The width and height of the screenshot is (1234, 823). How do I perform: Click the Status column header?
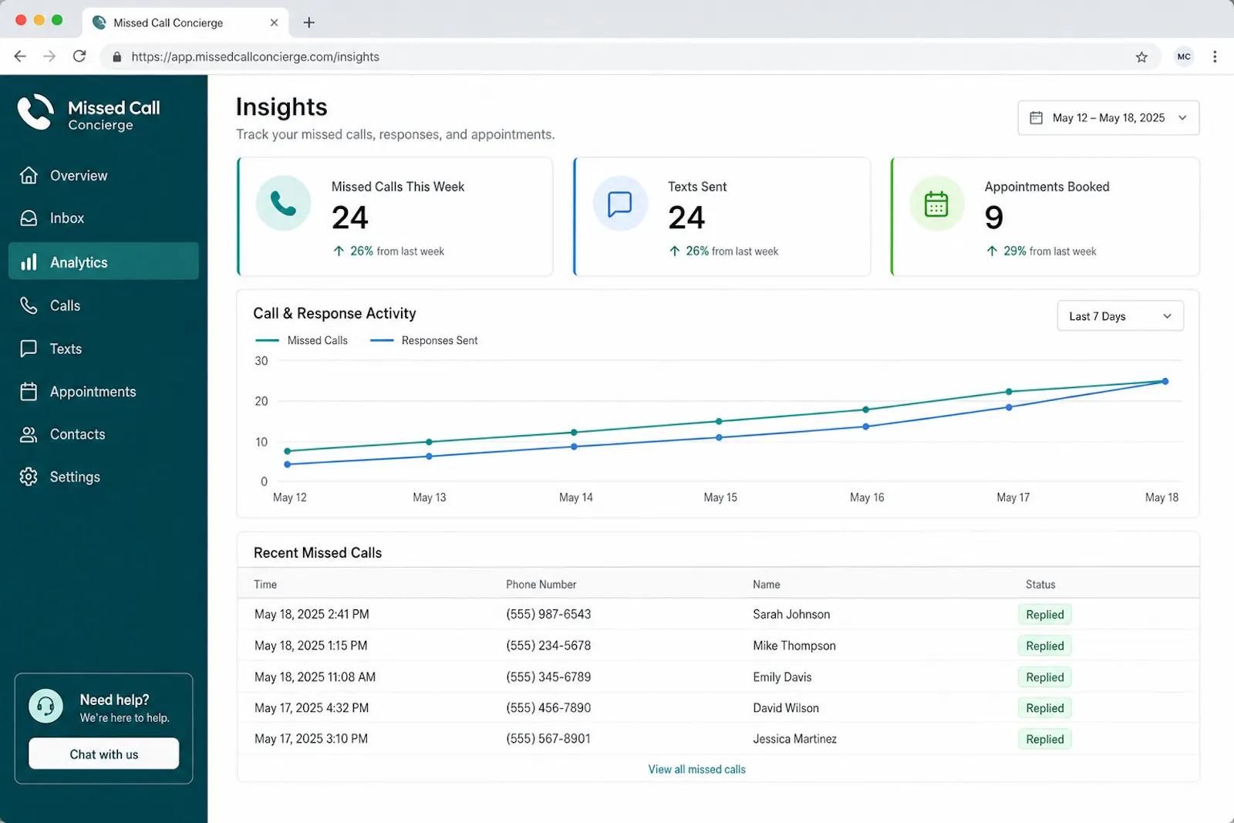1040,585
